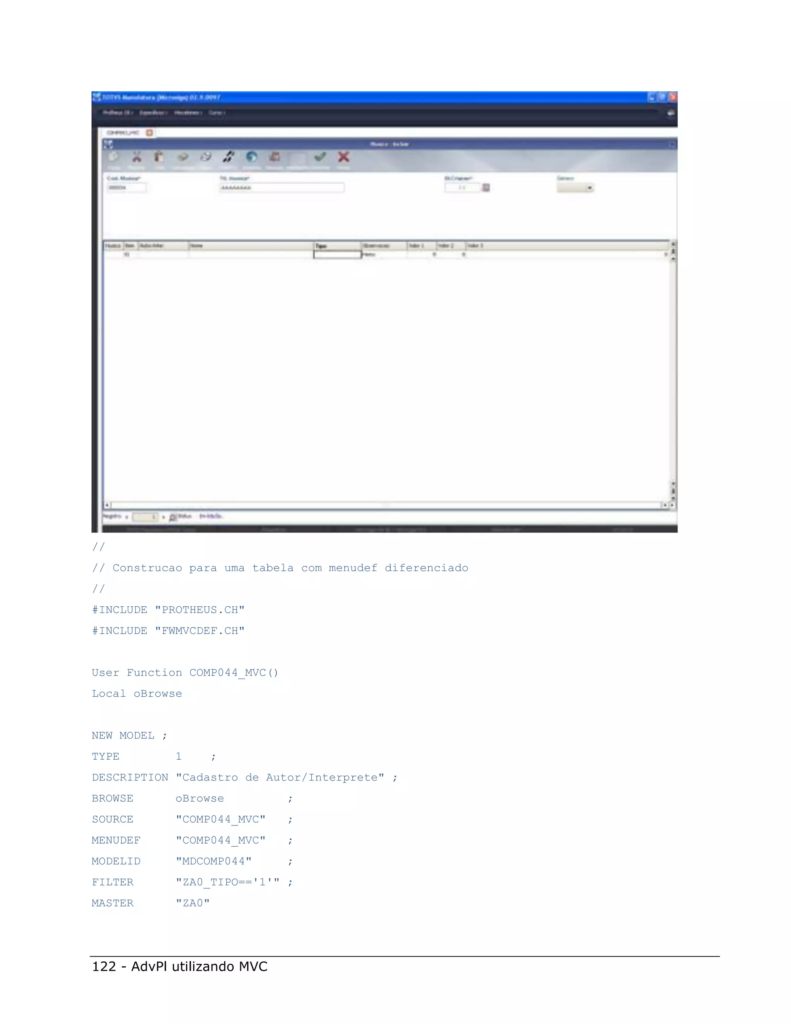Open the third menu item, Miscelanea

tap(188, 113)
